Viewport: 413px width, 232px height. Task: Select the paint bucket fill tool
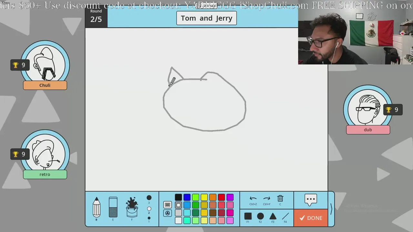132,207
